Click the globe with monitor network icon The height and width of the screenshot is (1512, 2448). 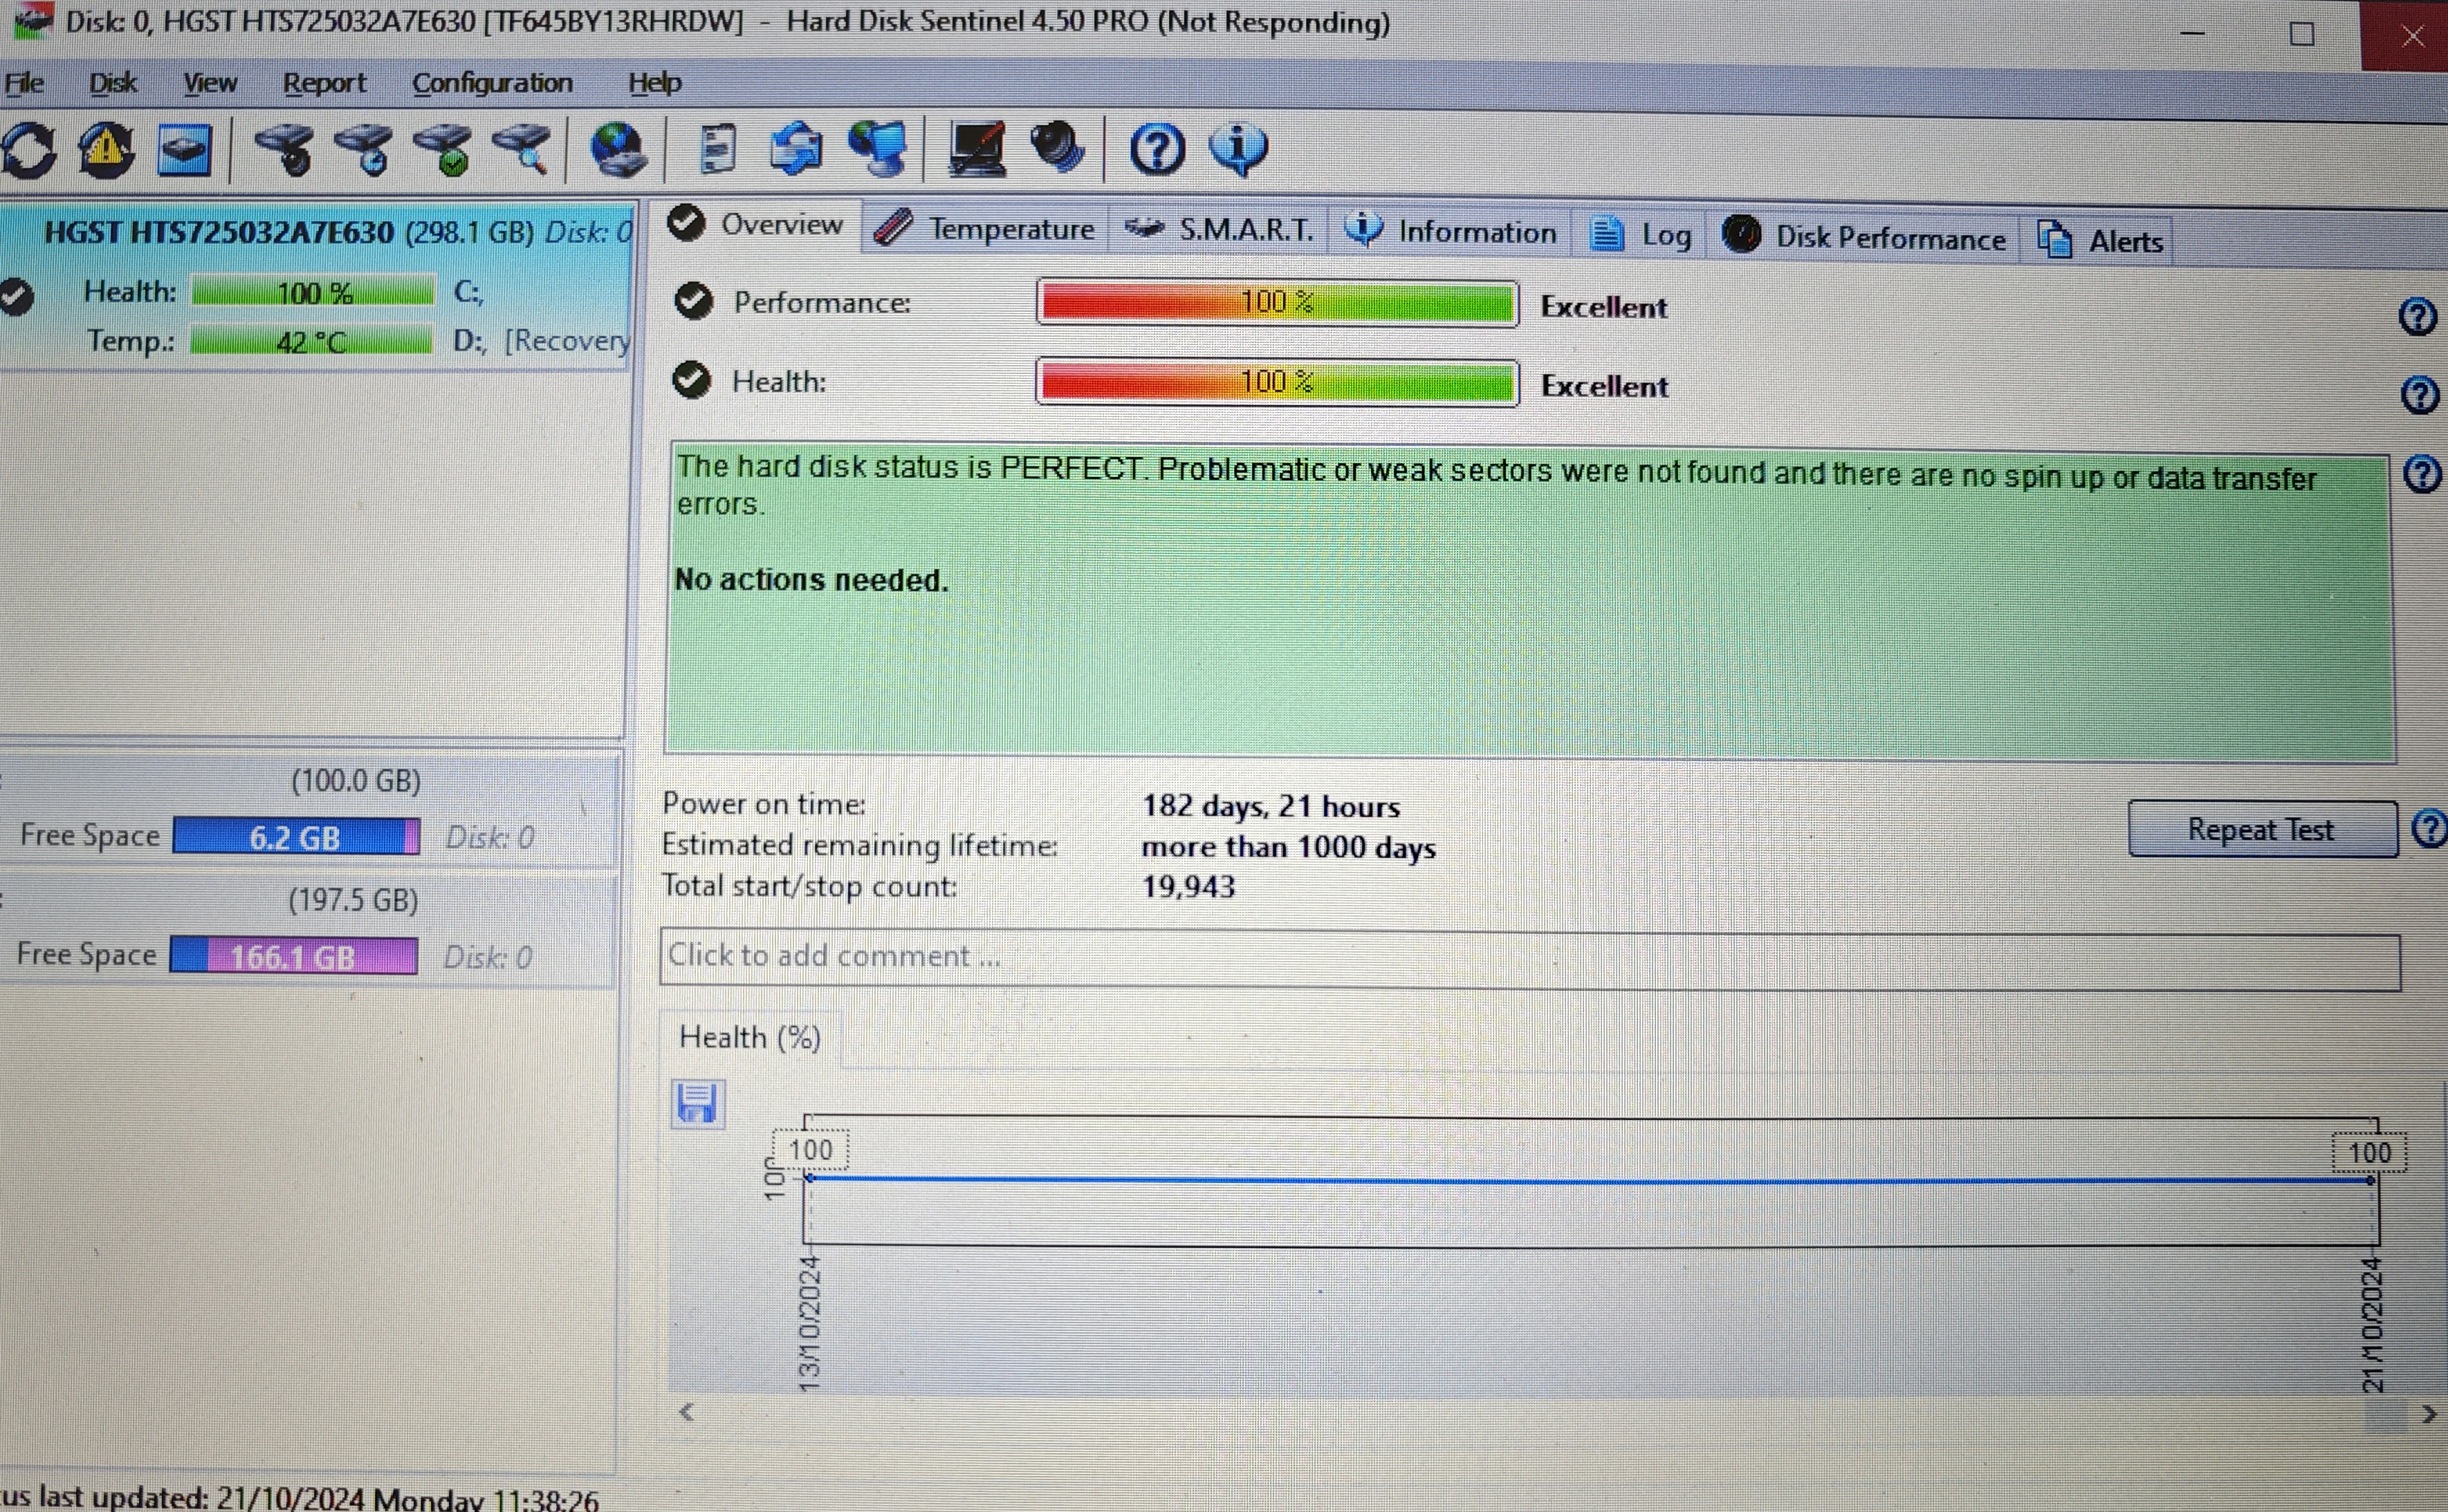pyautogui.click(x=877, y=150)
